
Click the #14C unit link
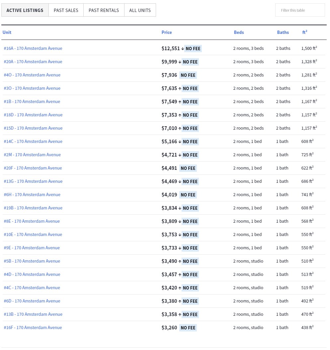coord(33,141)
